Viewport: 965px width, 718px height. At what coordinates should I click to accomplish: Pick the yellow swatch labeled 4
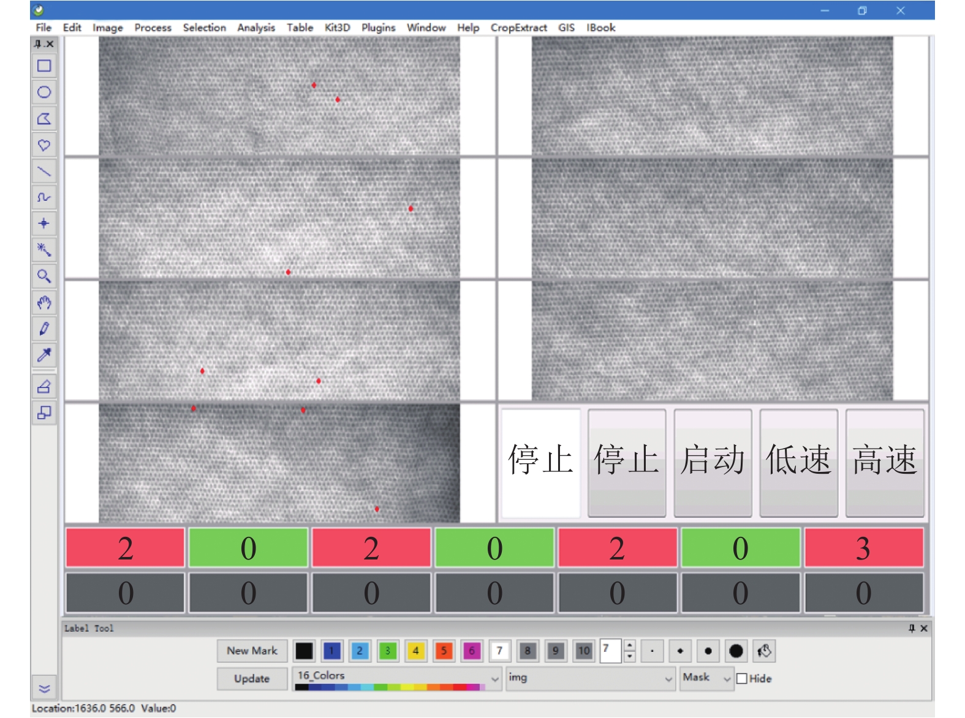click(x=415, y=651)
